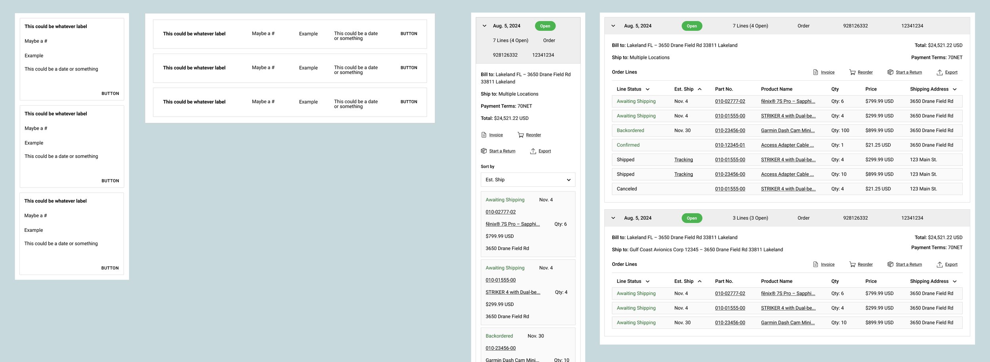This screenshot has width=990, height=362.
Task: Open Tracking link for STRIKER 4 shipped line
Action: click(683, 160)
